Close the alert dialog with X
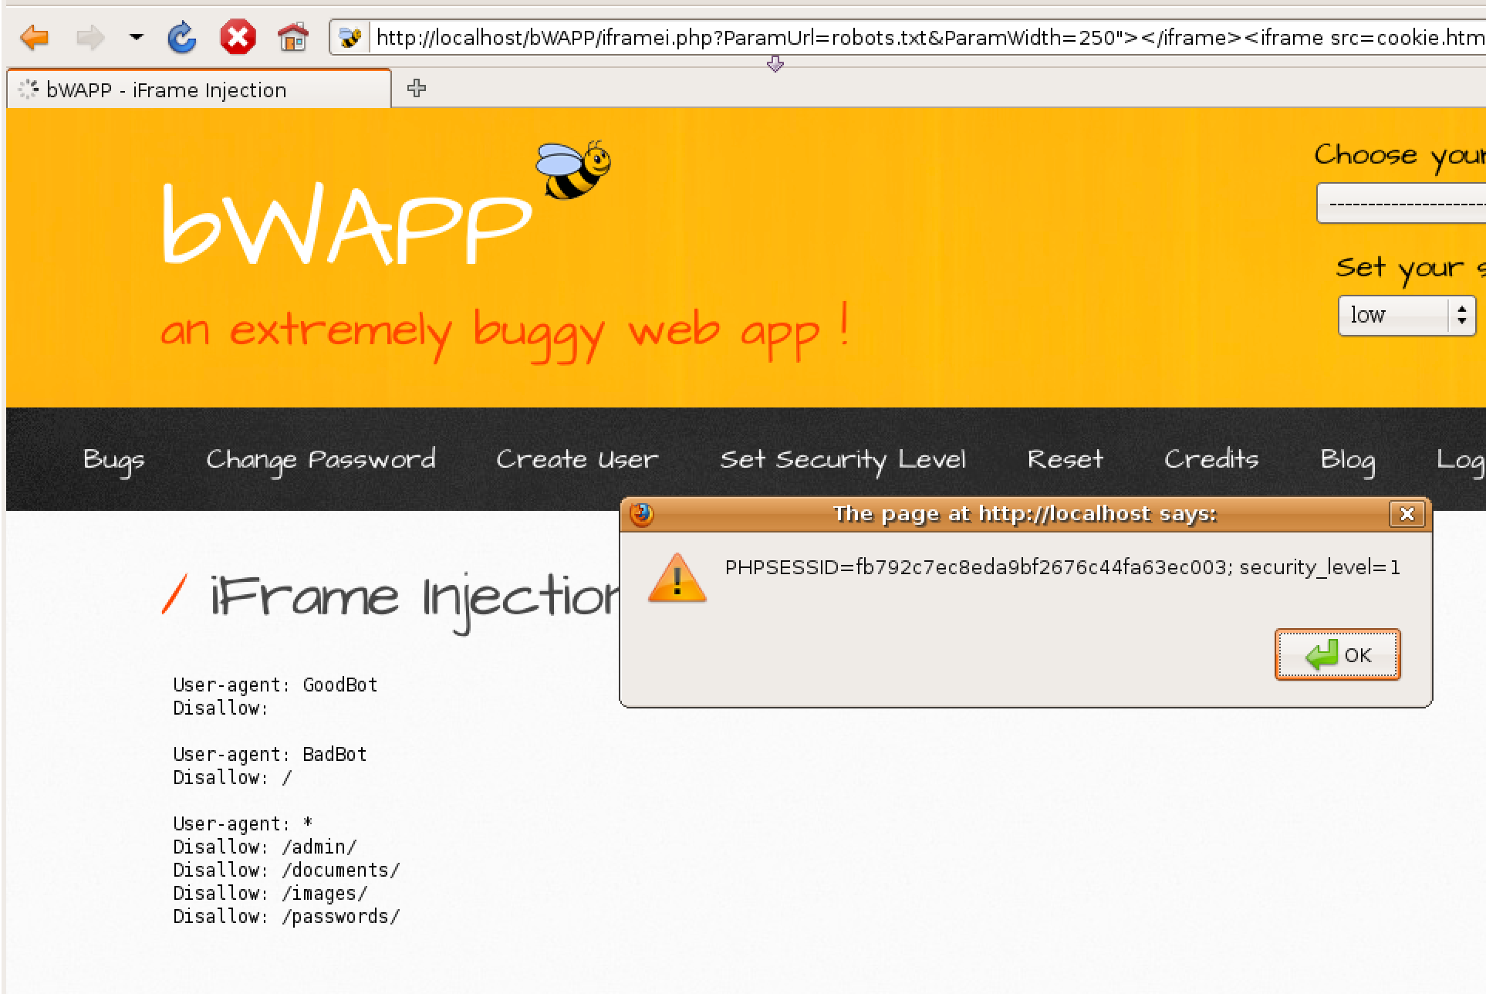 point(1407,514)
